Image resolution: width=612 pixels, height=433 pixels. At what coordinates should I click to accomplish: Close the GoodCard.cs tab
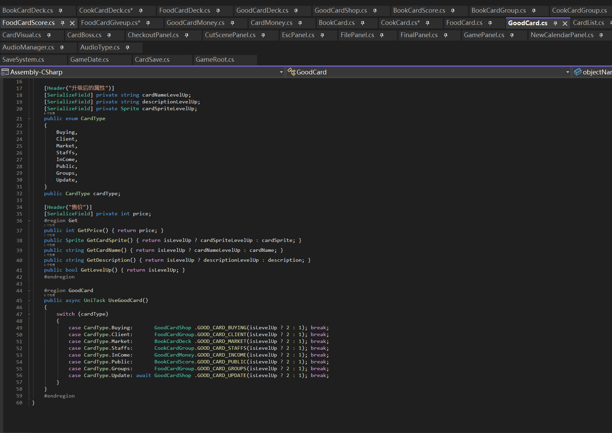click(565, 23)
